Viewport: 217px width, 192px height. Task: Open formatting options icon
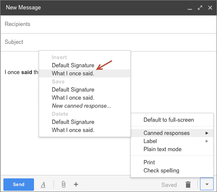pos(43,185)
